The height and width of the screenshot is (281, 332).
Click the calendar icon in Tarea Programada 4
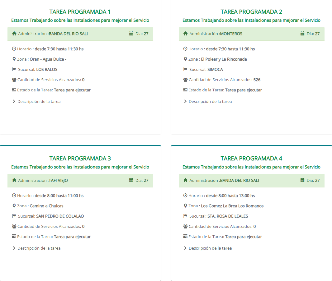302,180
